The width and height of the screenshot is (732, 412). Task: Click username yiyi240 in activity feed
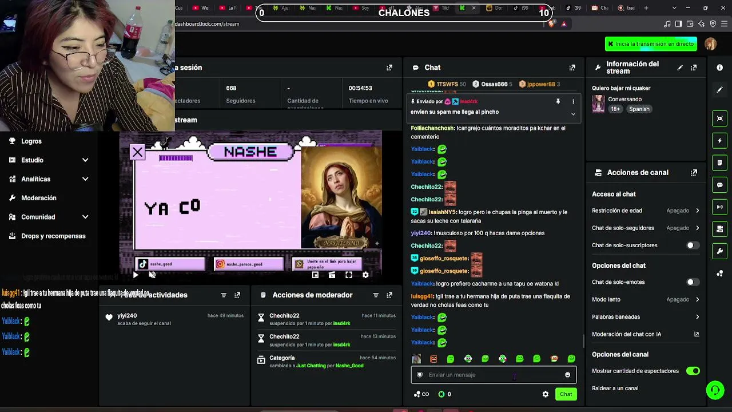click(x=127, y=316)
